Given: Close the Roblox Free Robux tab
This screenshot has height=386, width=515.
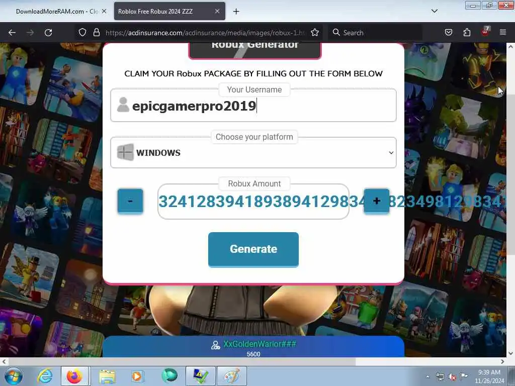Looking at the screenshot, I should 217,11.
